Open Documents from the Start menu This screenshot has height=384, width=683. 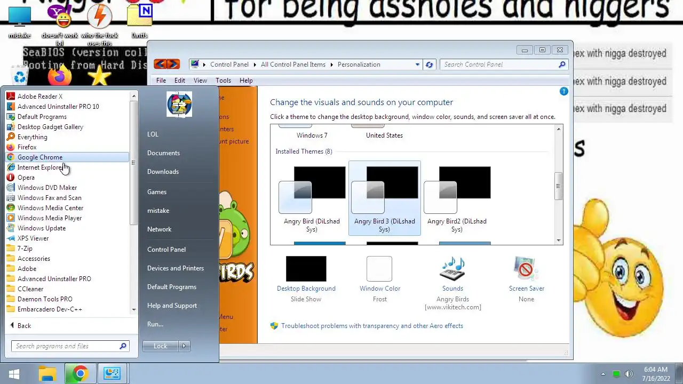[163, 153]
